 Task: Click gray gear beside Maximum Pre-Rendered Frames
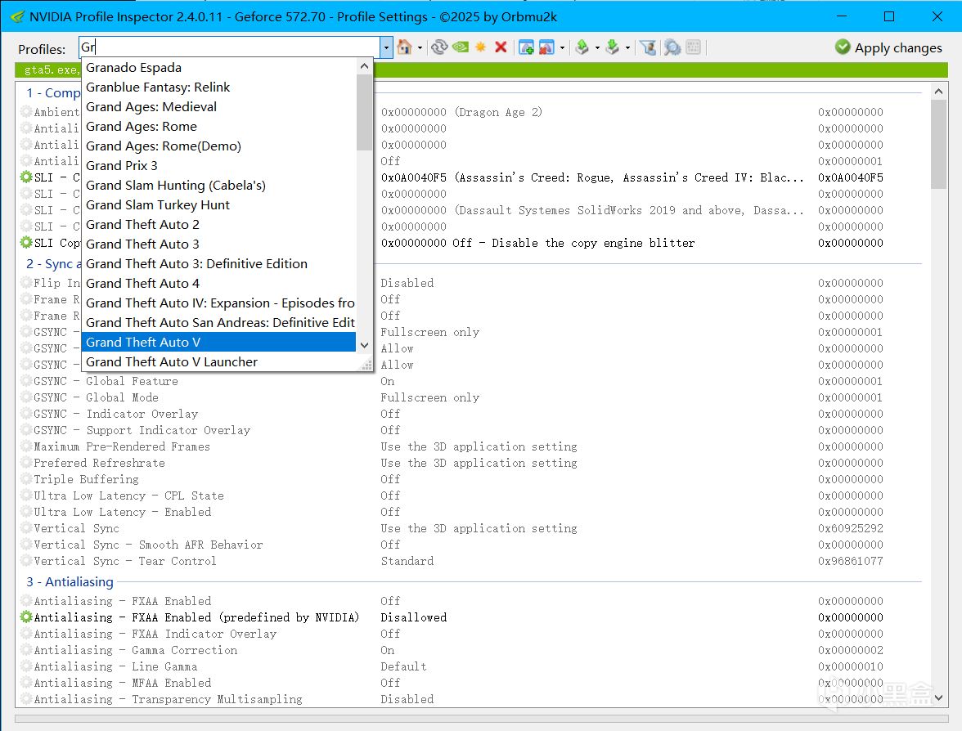point(26,446)
